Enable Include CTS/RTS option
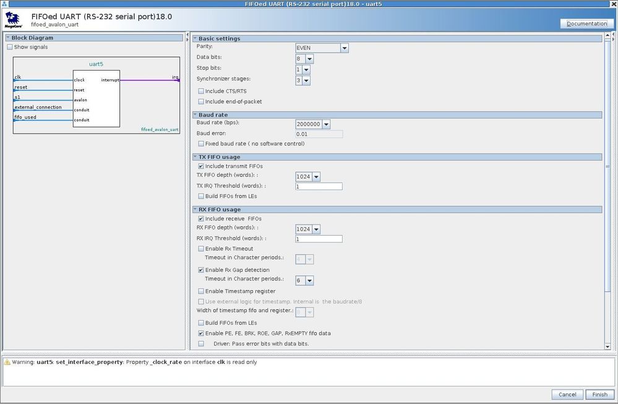This screenshot has width=618, height=404. tap(201, 91)
